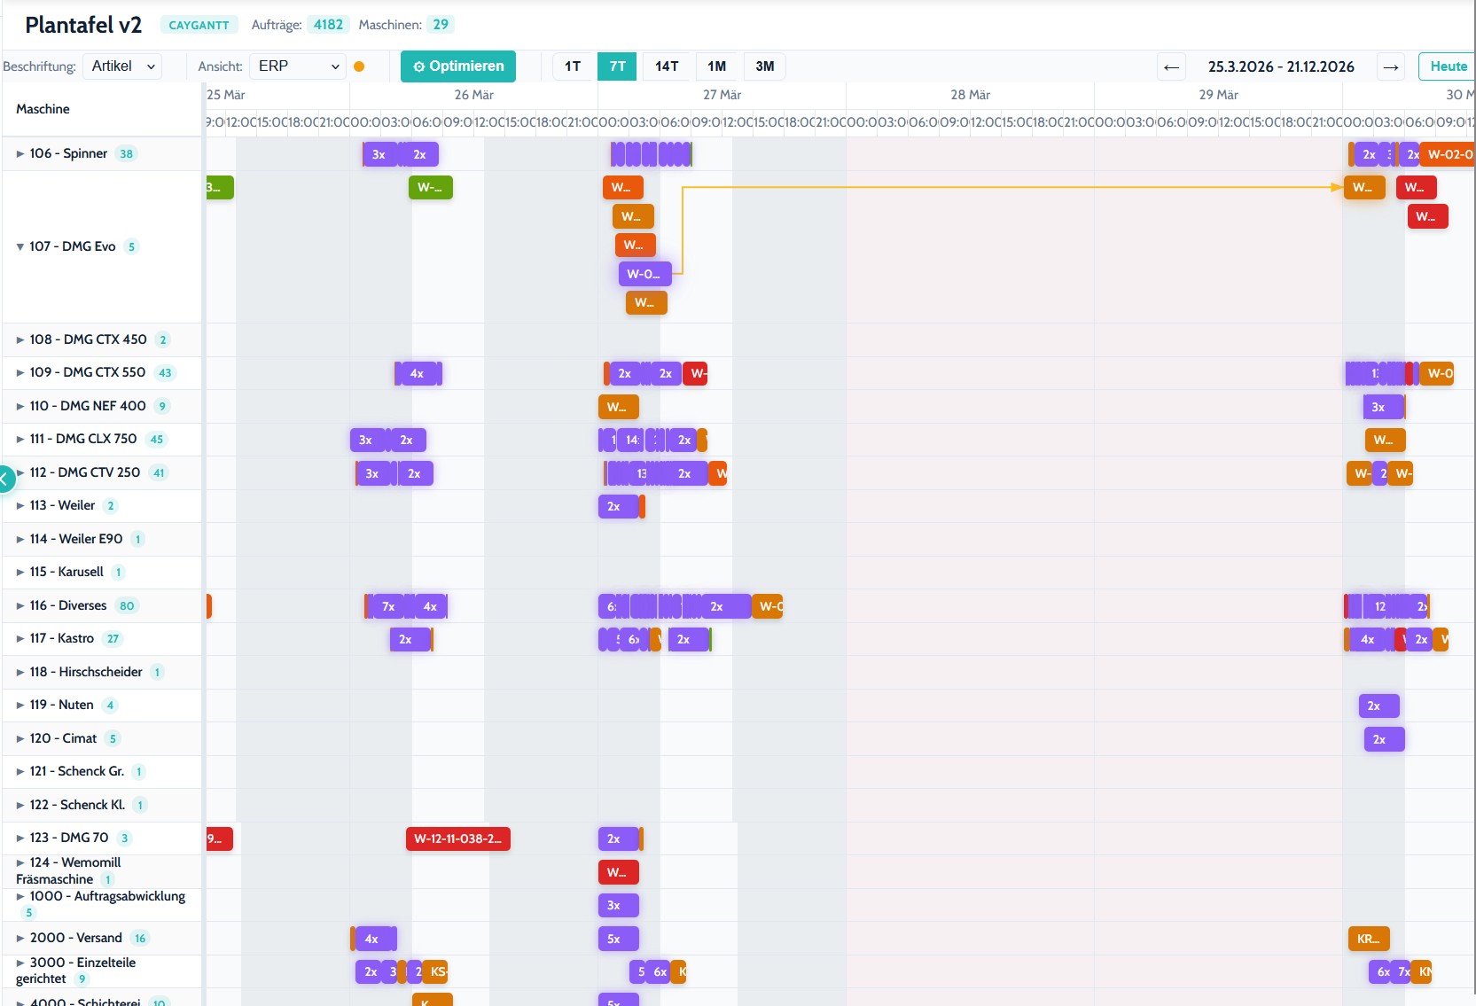Switch to the 1T time range
The height and width of the screenshot is (1006, 1476).
573,66
